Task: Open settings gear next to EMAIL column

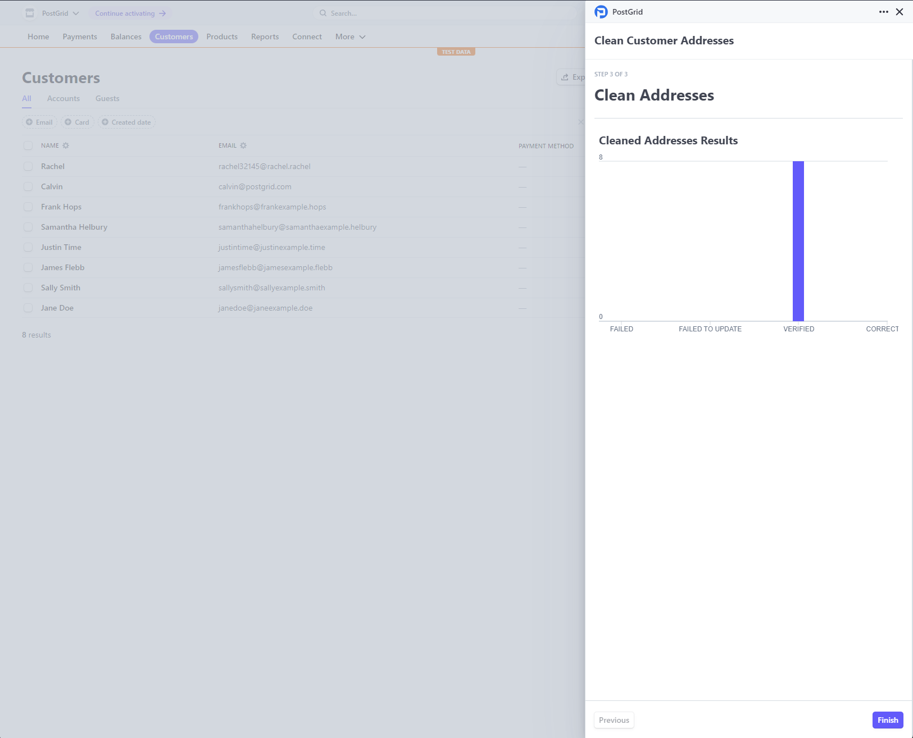Action: (243, 145)
